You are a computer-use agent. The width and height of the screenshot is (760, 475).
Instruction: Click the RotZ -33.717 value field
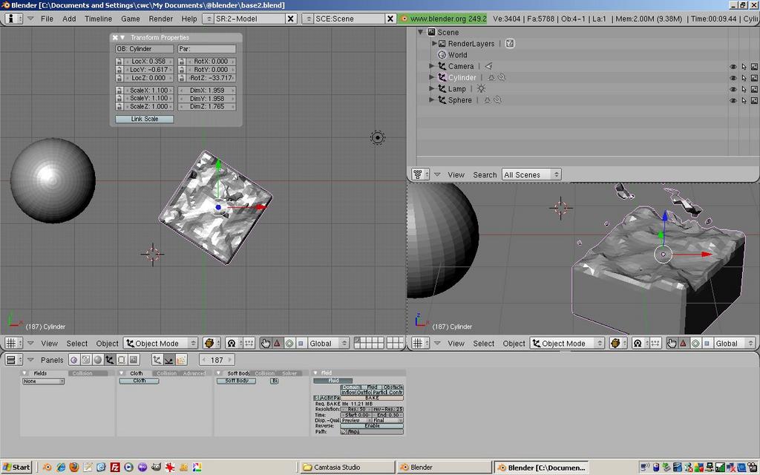point(210,77)
